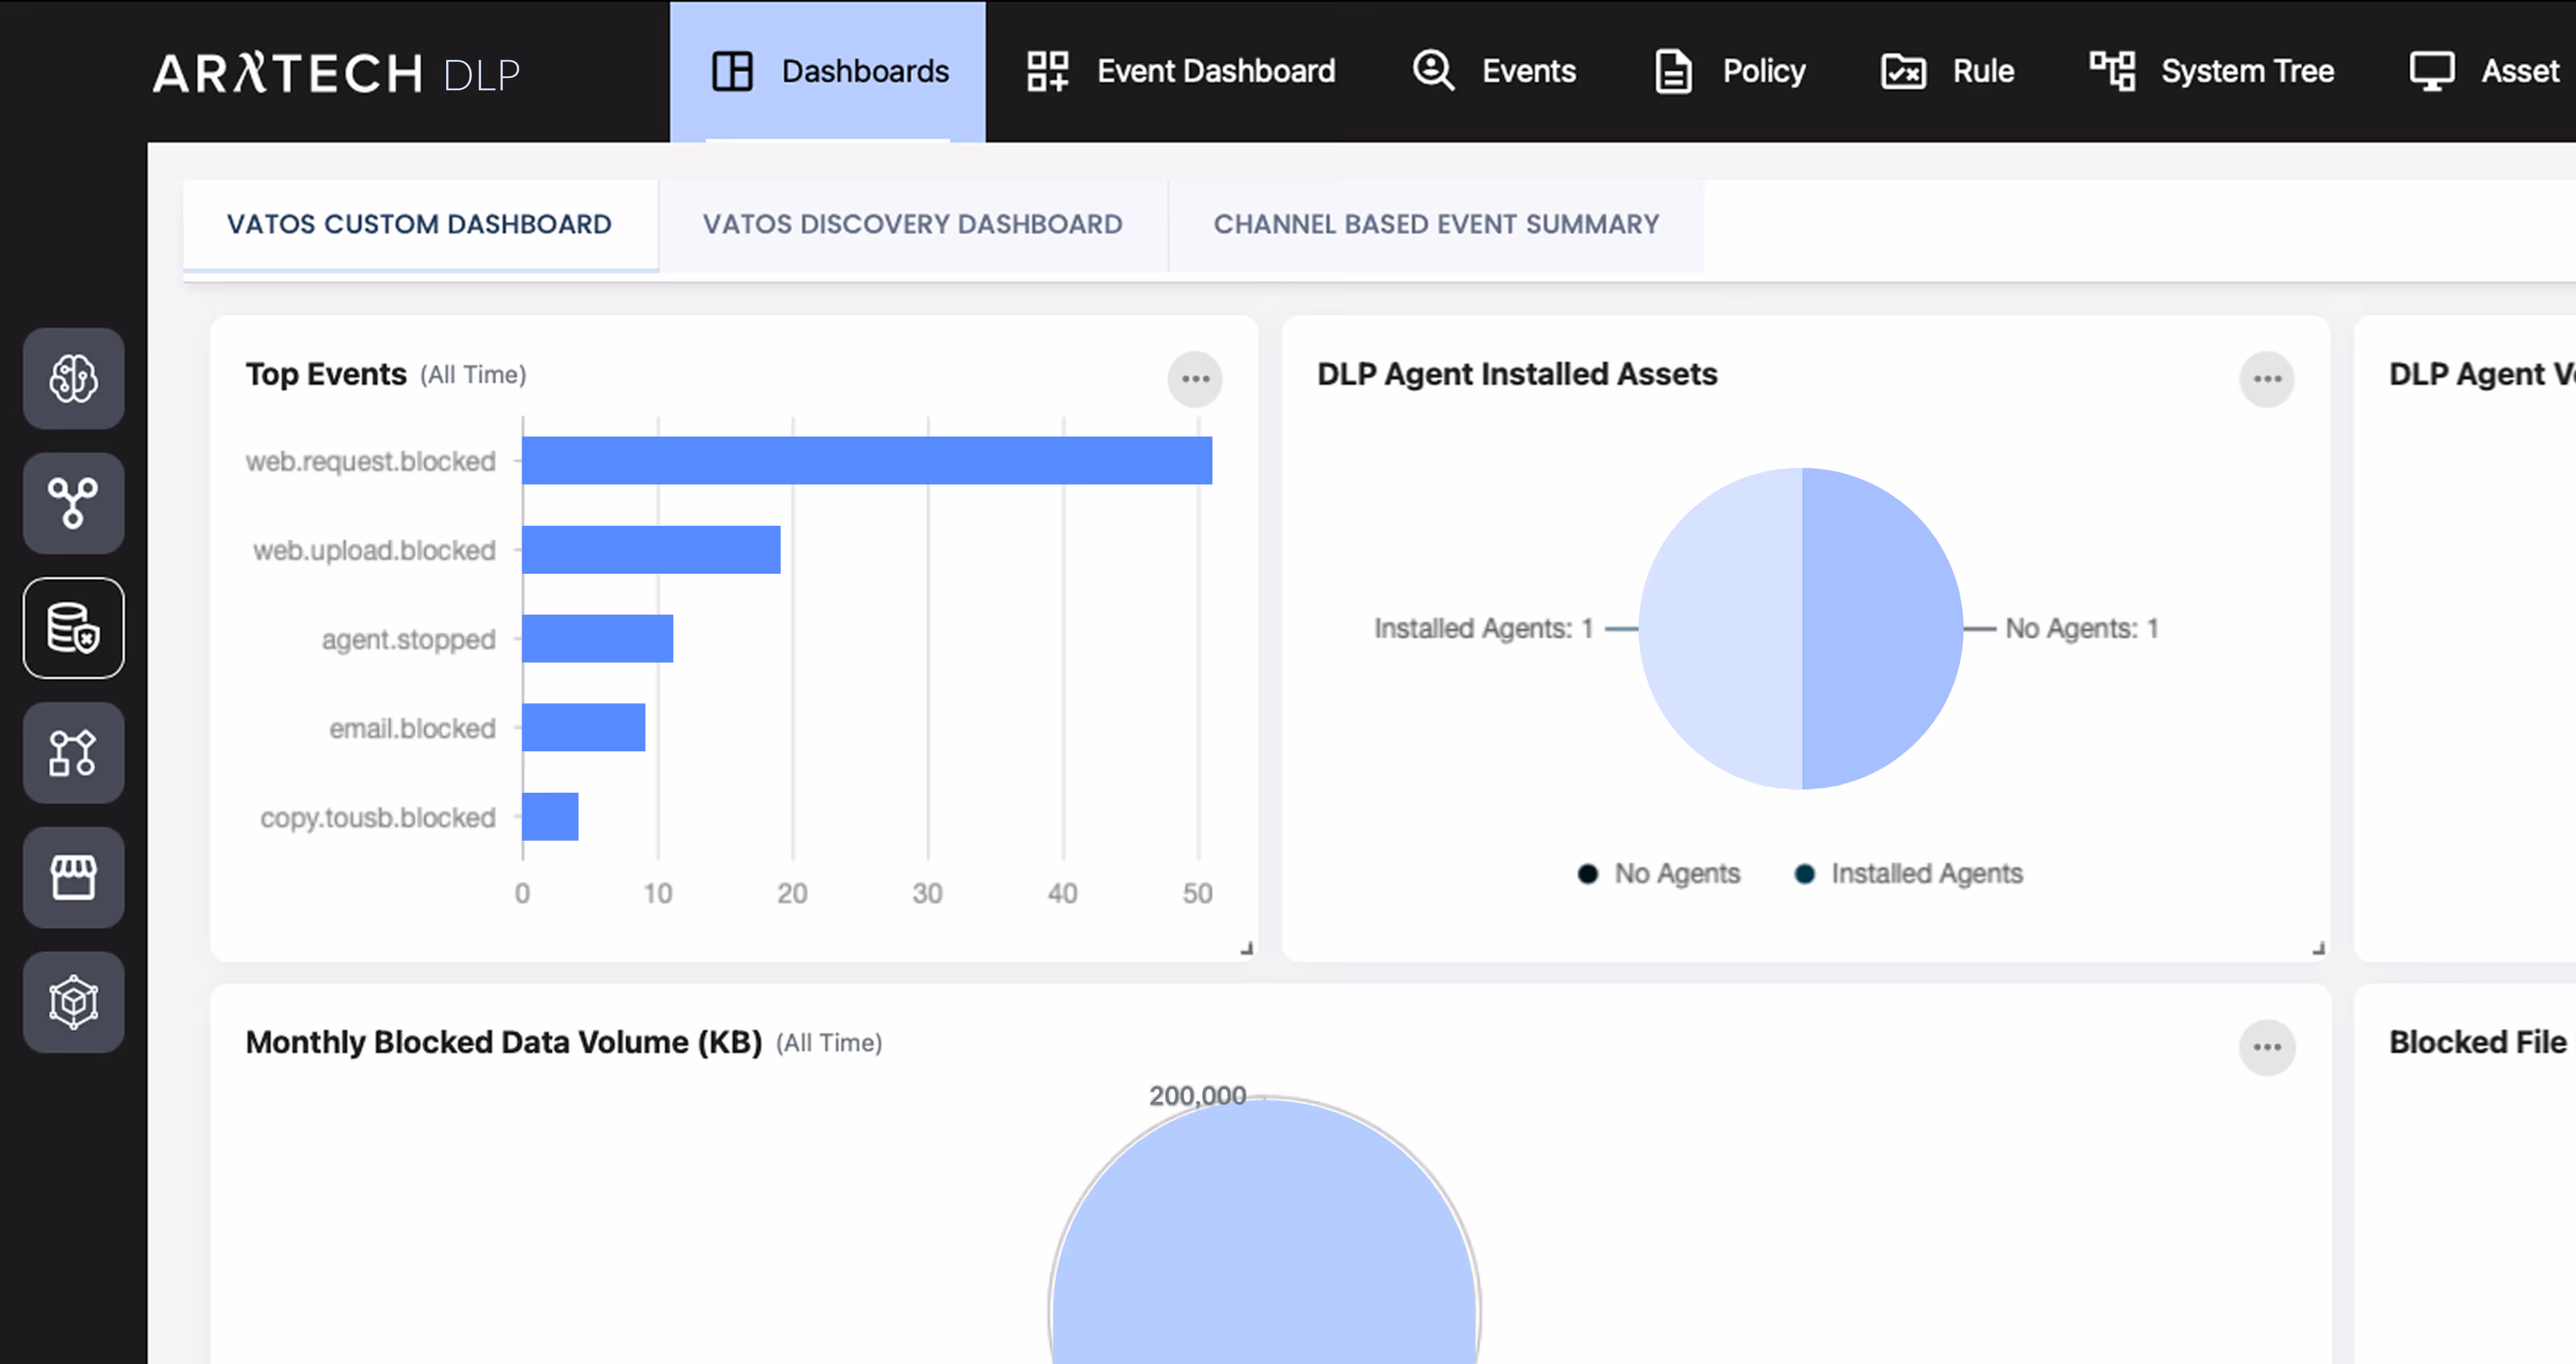Open DLP Agent Installed Assets options menu
The width and height of the screenshot is (2576, 1364).
pos(2266,379)
